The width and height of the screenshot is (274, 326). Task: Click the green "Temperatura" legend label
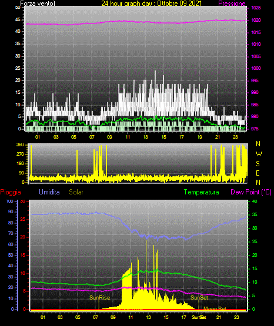202,192
